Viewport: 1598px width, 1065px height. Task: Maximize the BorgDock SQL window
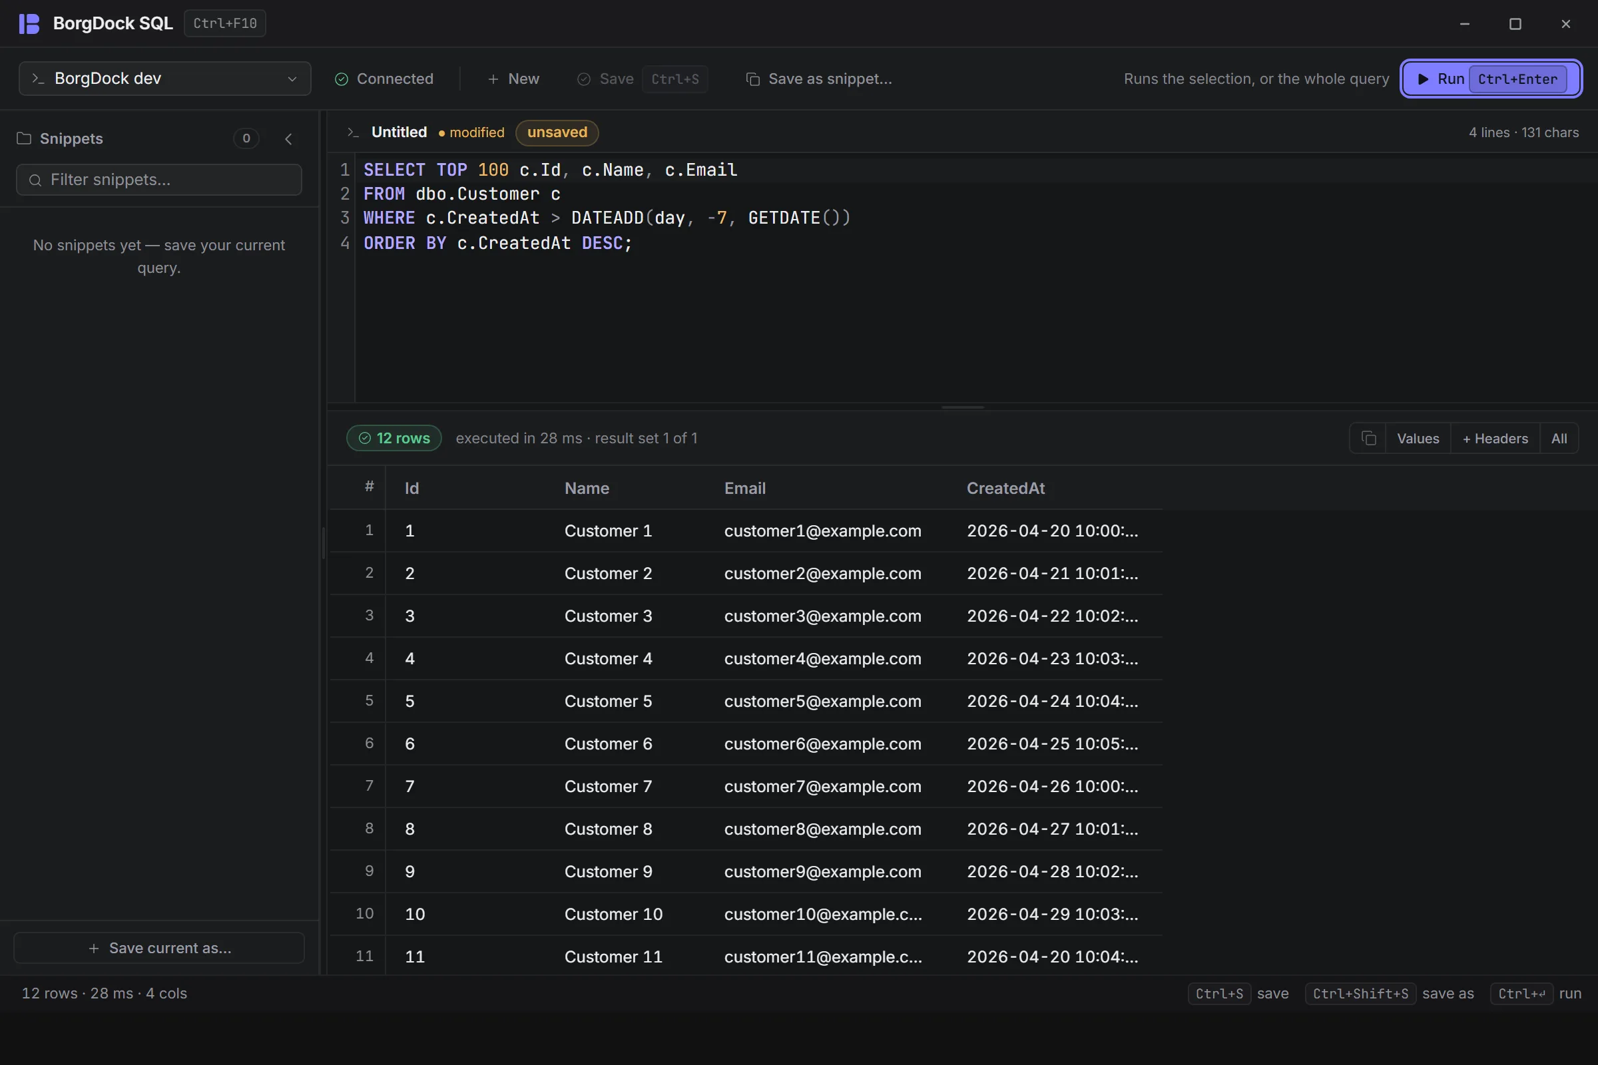1515,24
